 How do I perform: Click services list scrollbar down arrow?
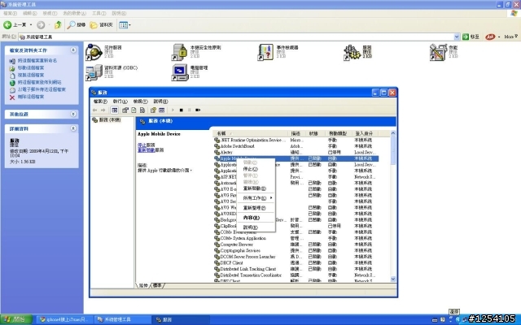tap(393, 279)
